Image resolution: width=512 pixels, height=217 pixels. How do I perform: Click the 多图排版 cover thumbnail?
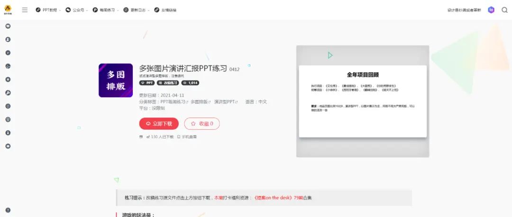[x=116, y=80]
